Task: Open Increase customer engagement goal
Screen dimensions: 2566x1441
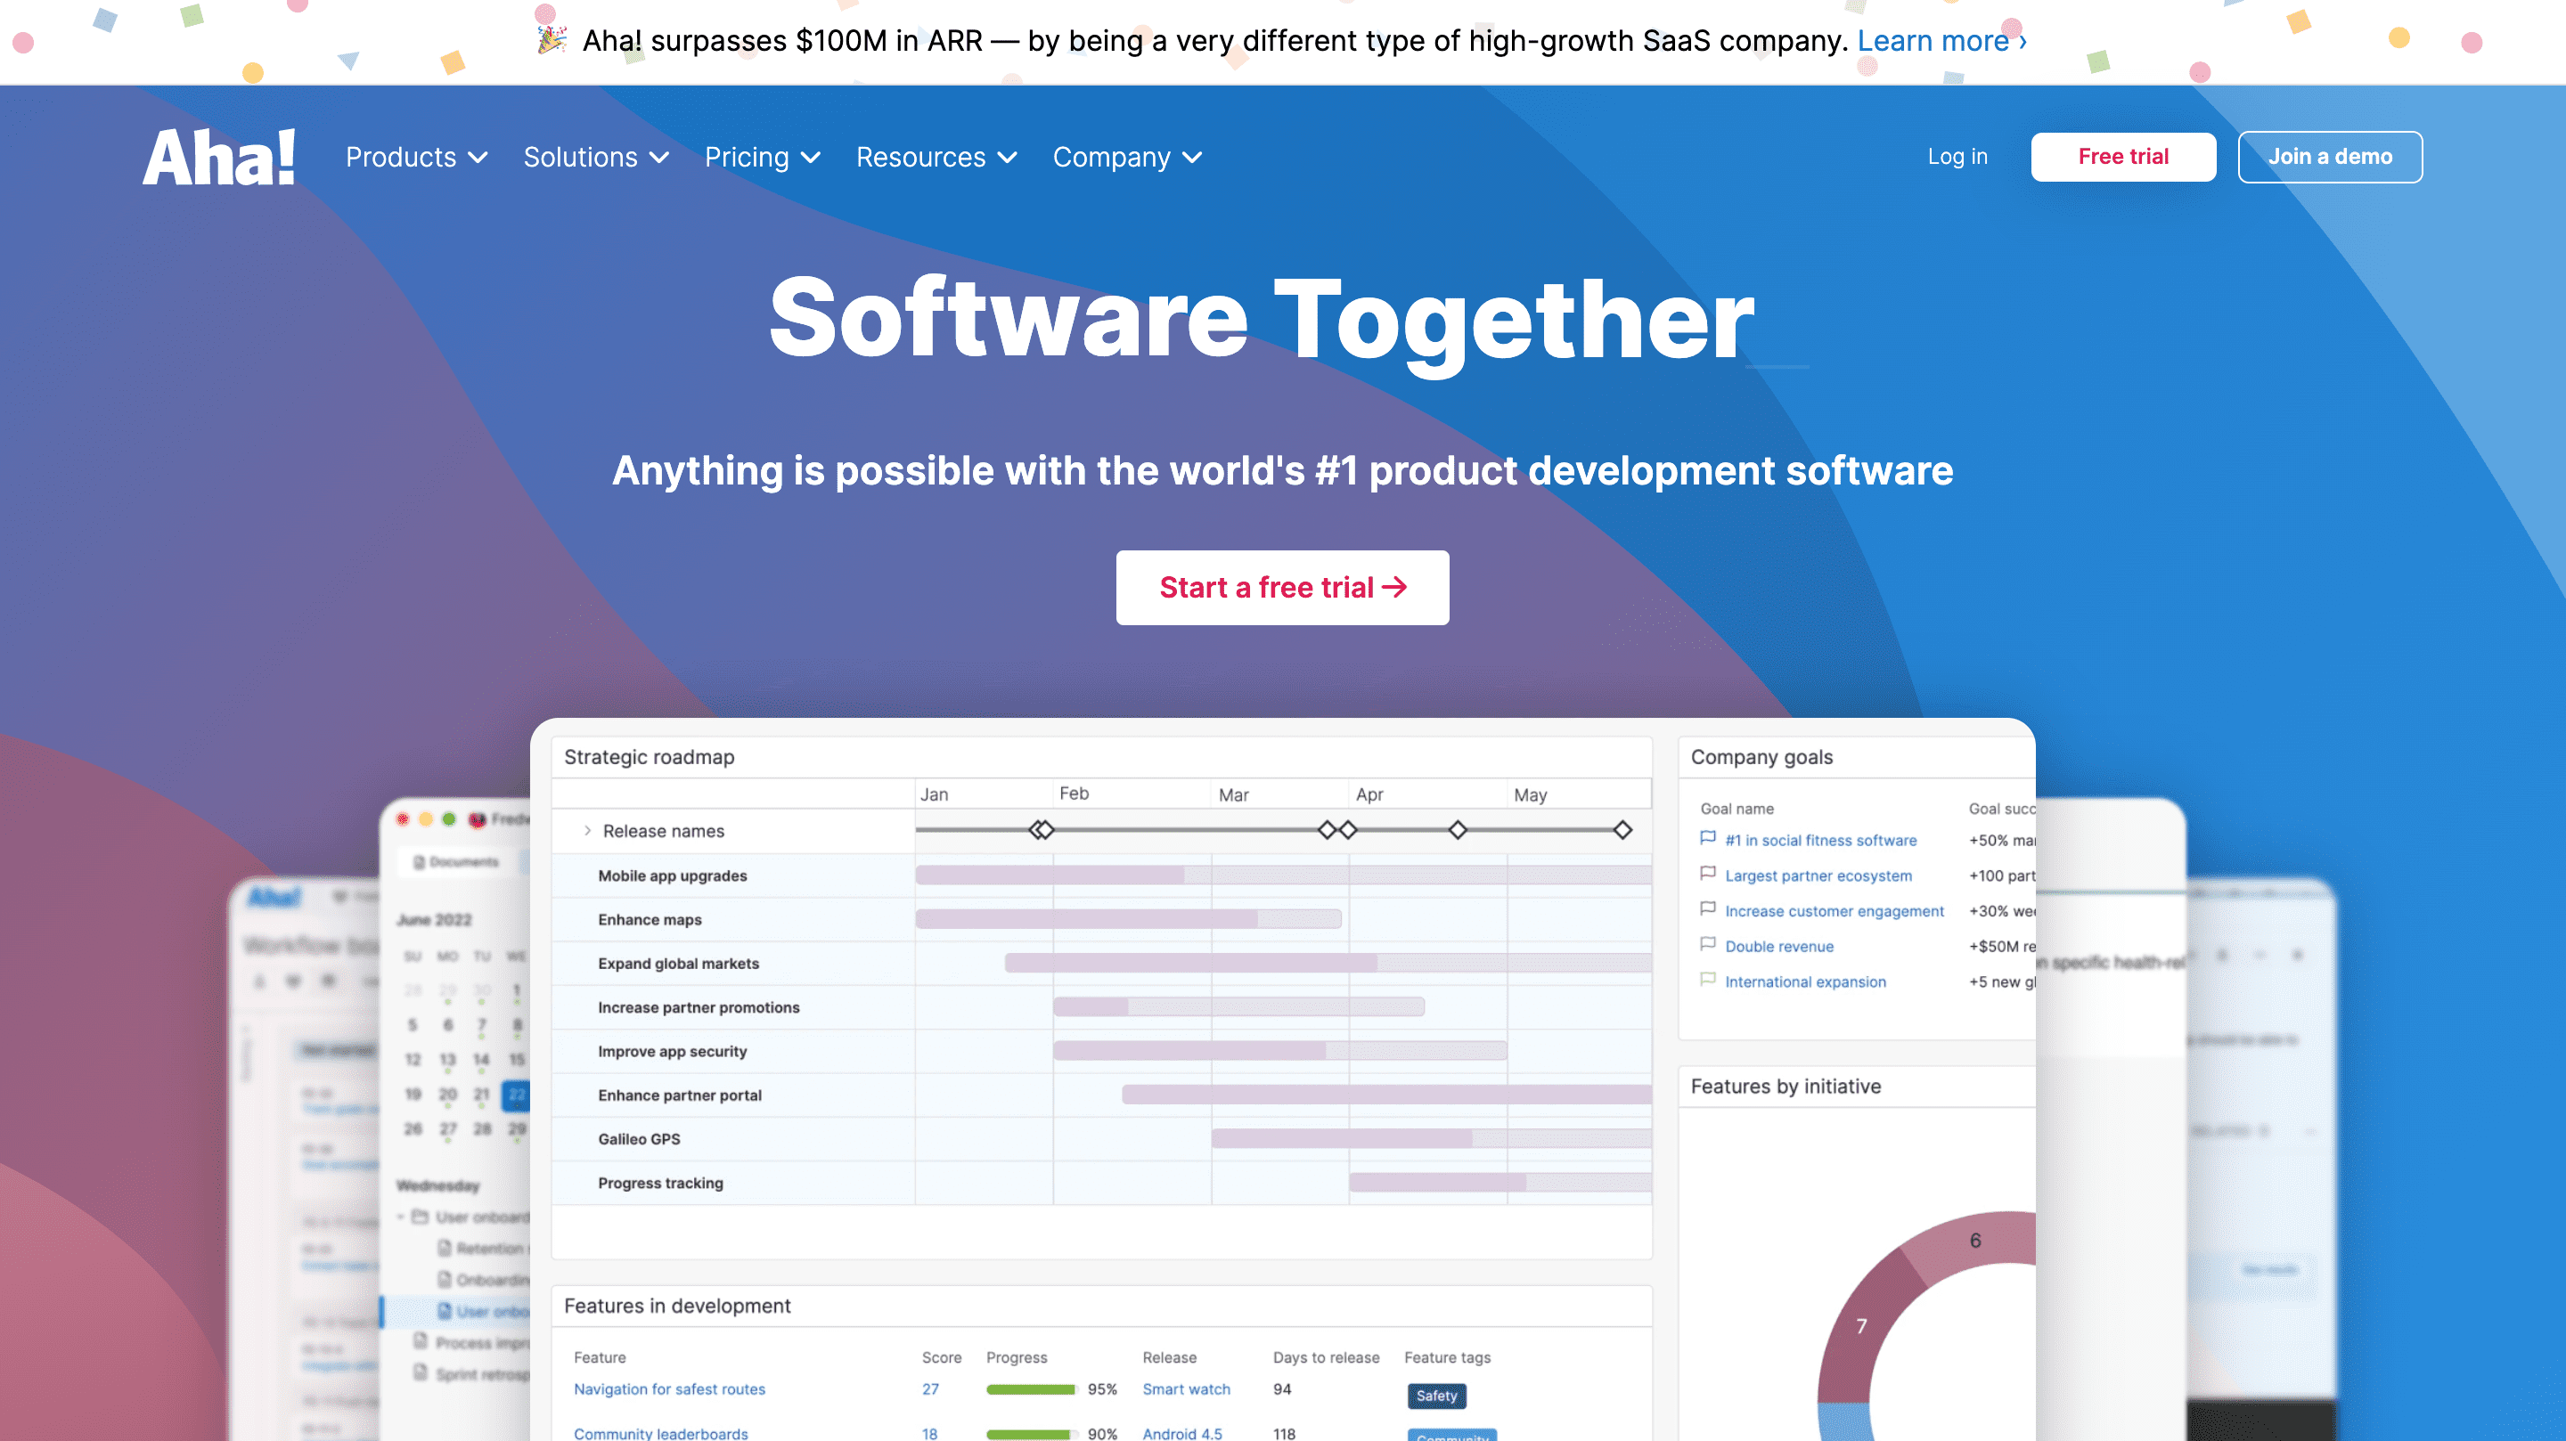Action: click(x=1834, y=910)
